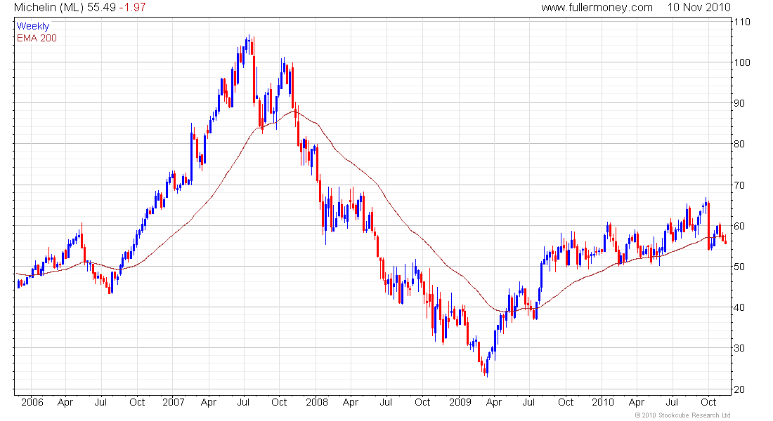Open the www.fullermoney.com link text
Image resolution: width=773 pixels, height=421 pixels.
tap(597, 8)
